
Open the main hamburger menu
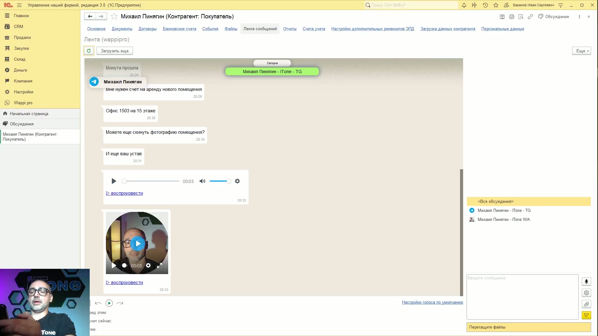tap(19, 5)
